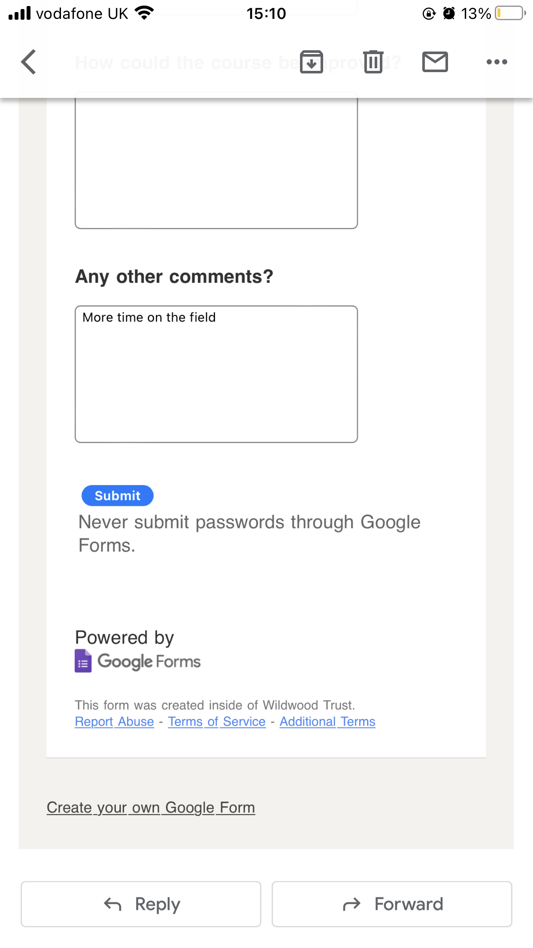The height and width of the screenshot is (948, 533).
Task: Tap the Forward button
Action: coord(392,904)
